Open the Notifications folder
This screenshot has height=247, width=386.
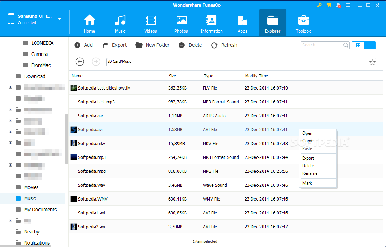pos(33,243)
